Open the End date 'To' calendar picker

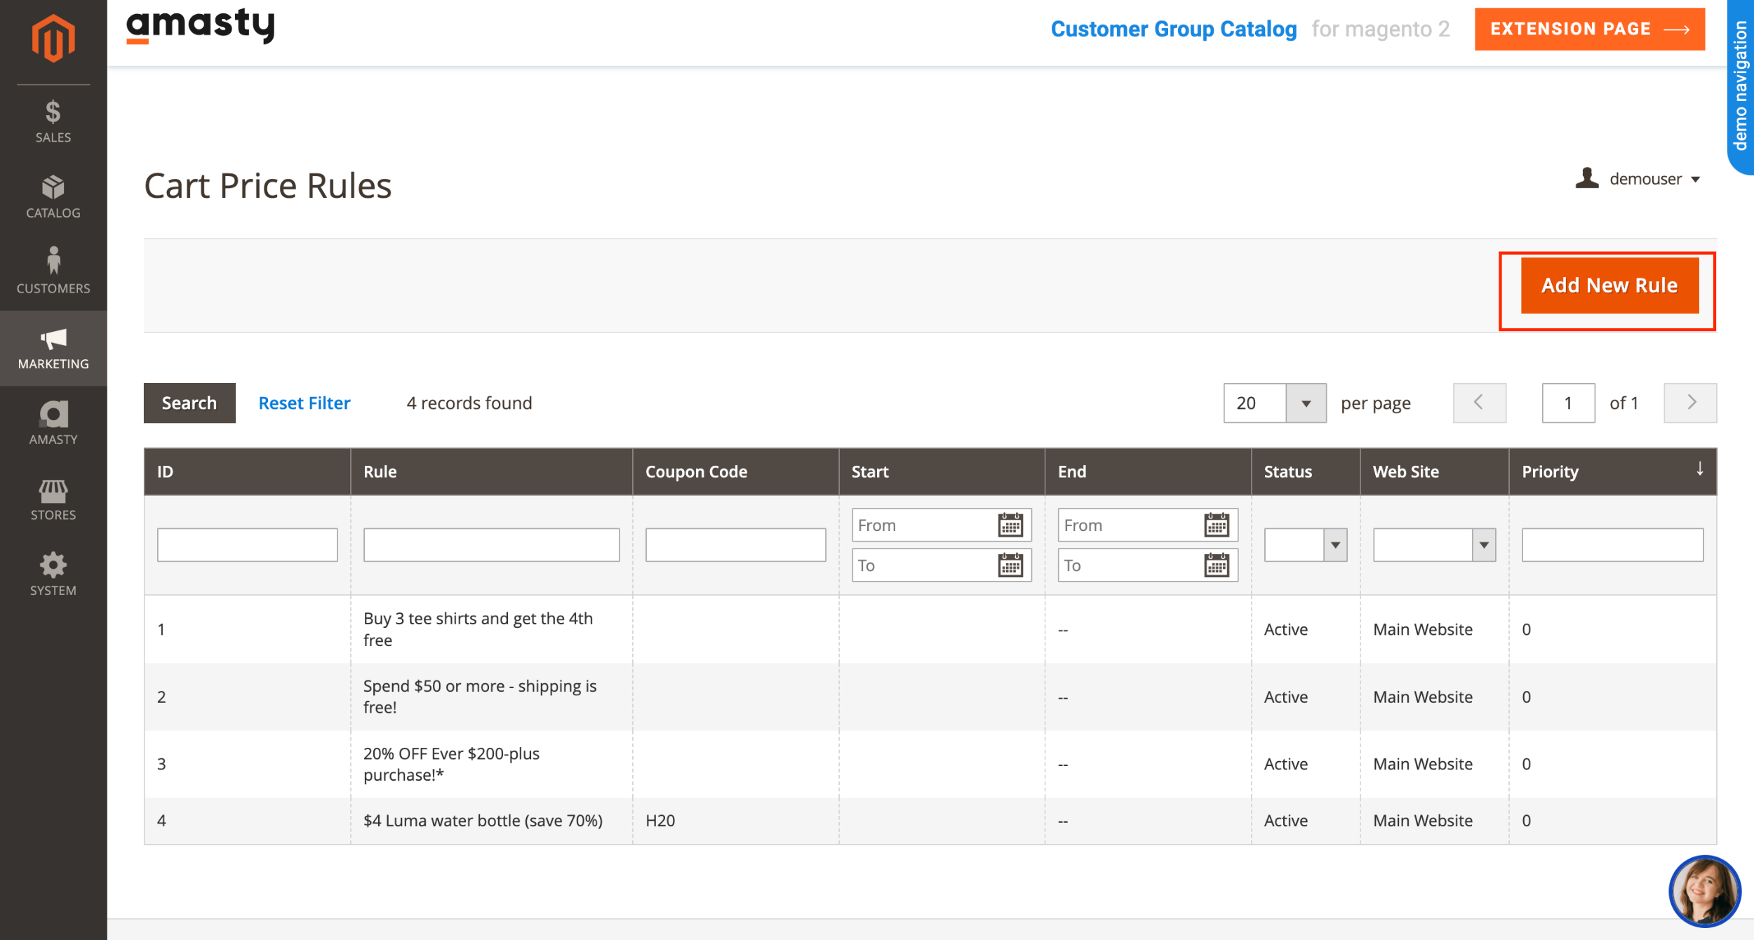pyautogui.click(x=1216, y=565)
